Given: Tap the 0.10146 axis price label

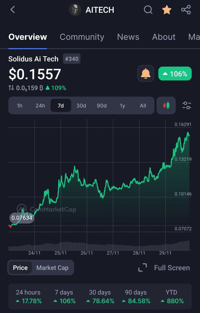Looking at the screenshot, I should [183, 194].
